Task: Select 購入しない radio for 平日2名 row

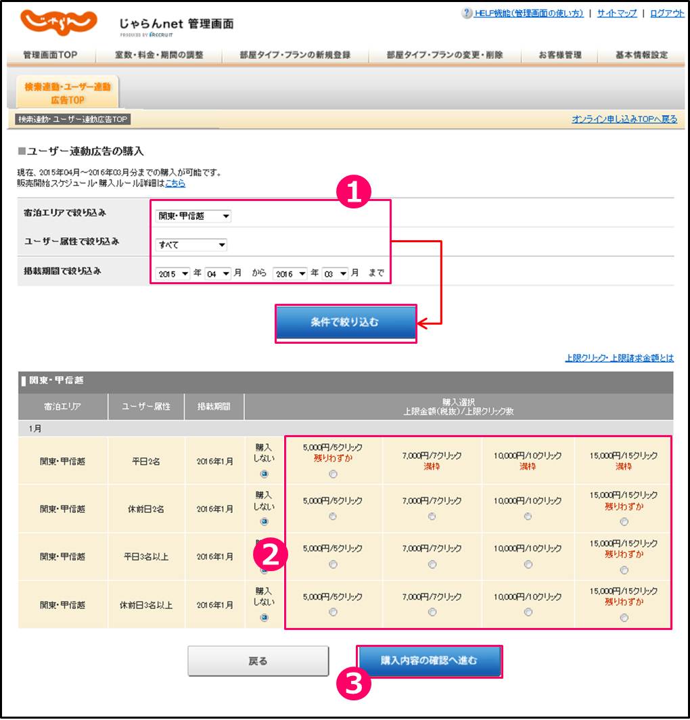Action: point(264,474)
